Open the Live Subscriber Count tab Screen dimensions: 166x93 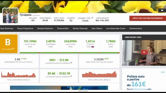pos(116,28)
